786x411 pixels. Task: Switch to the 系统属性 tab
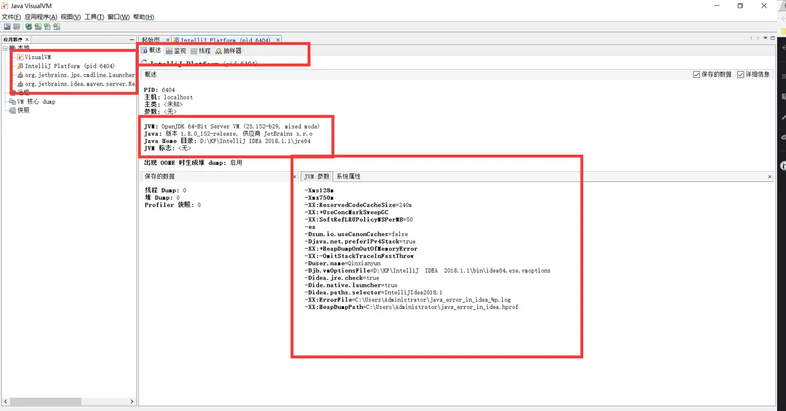348,176
